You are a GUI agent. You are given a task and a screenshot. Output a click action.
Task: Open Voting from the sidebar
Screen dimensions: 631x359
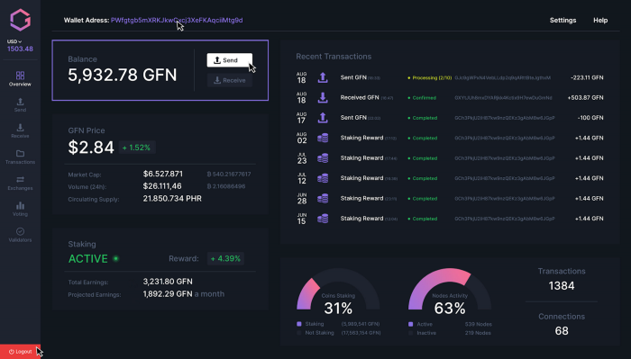pyautogui.click(x=20, y=210)
